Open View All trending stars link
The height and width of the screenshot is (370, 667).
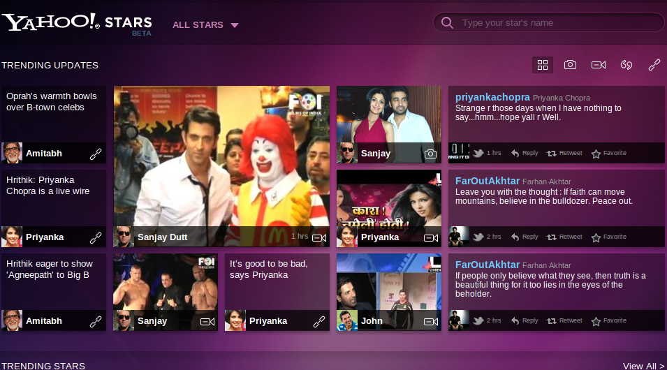click(643, 366)
